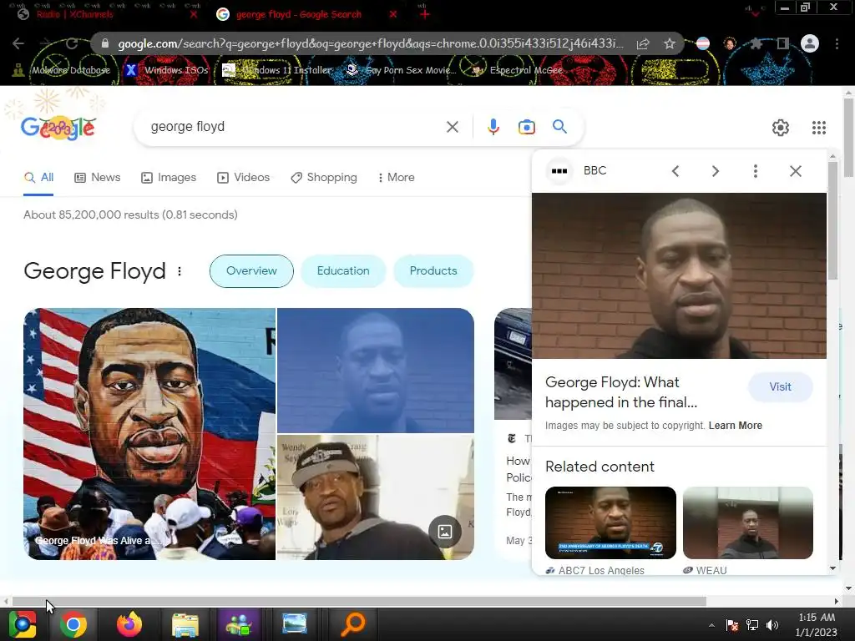Click the address bar URL
The image size is (855, 641).
[x=371, y=43]
